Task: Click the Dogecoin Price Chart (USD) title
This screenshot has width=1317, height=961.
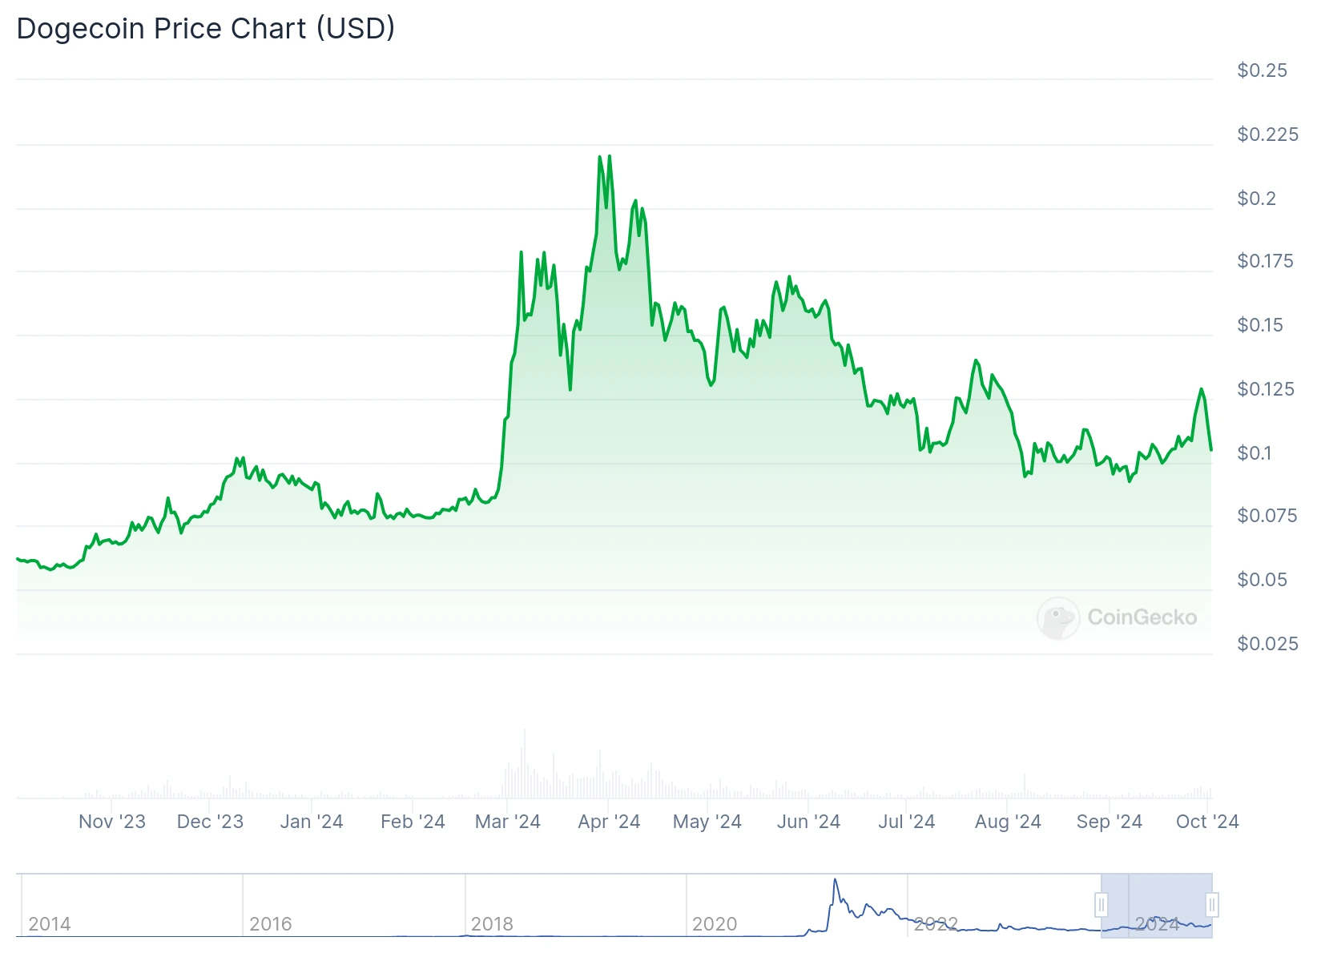Action: 206,29
